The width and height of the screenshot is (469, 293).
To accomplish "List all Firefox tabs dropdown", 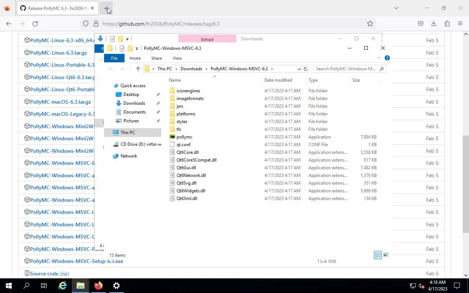I will tap(396, 8).
